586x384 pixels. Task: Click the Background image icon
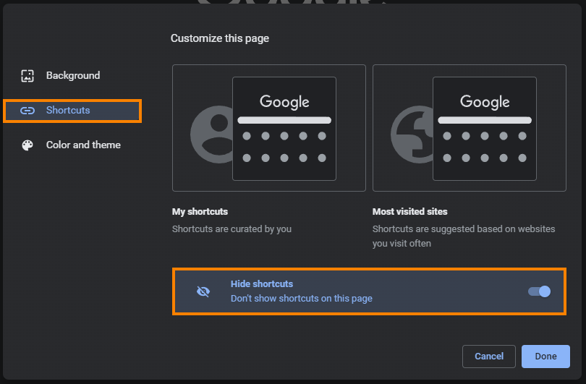pyautogui.click(x=27, y=76)
